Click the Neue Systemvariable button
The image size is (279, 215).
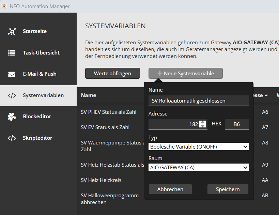click(185, 73)
